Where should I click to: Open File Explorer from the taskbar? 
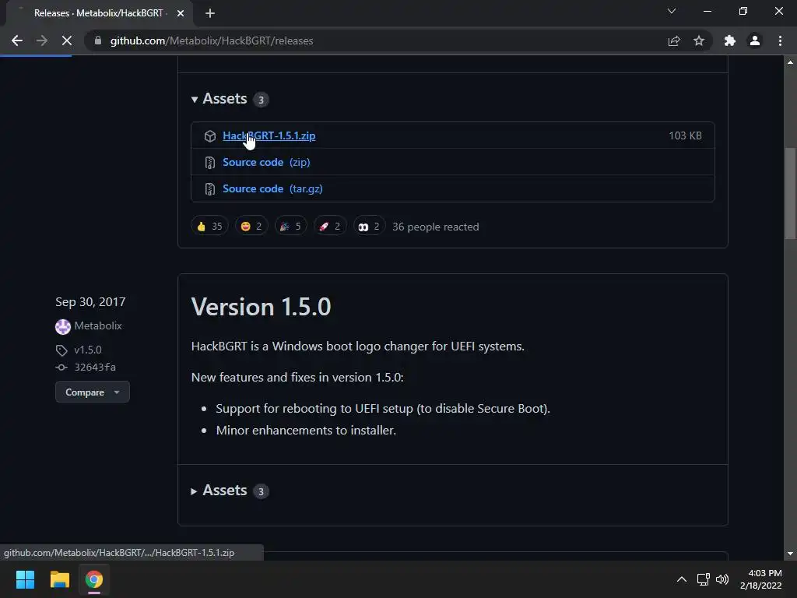59,579
